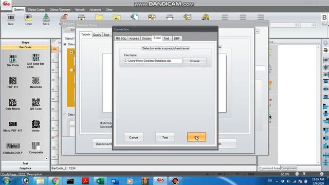Open the Query tab in Database Query

(x=97, y=35)
